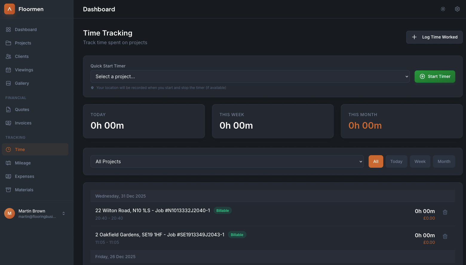Click the Log Time Worked button
The image size is (466, 265).
[x=434, y=37]
